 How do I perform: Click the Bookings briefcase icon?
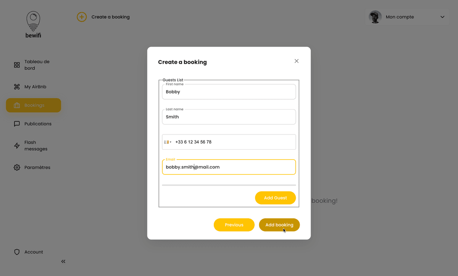[x=17, y=105]
